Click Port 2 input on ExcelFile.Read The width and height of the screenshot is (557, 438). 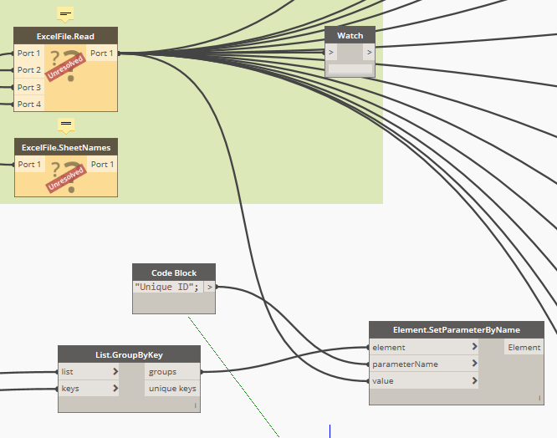coord(29,70)
